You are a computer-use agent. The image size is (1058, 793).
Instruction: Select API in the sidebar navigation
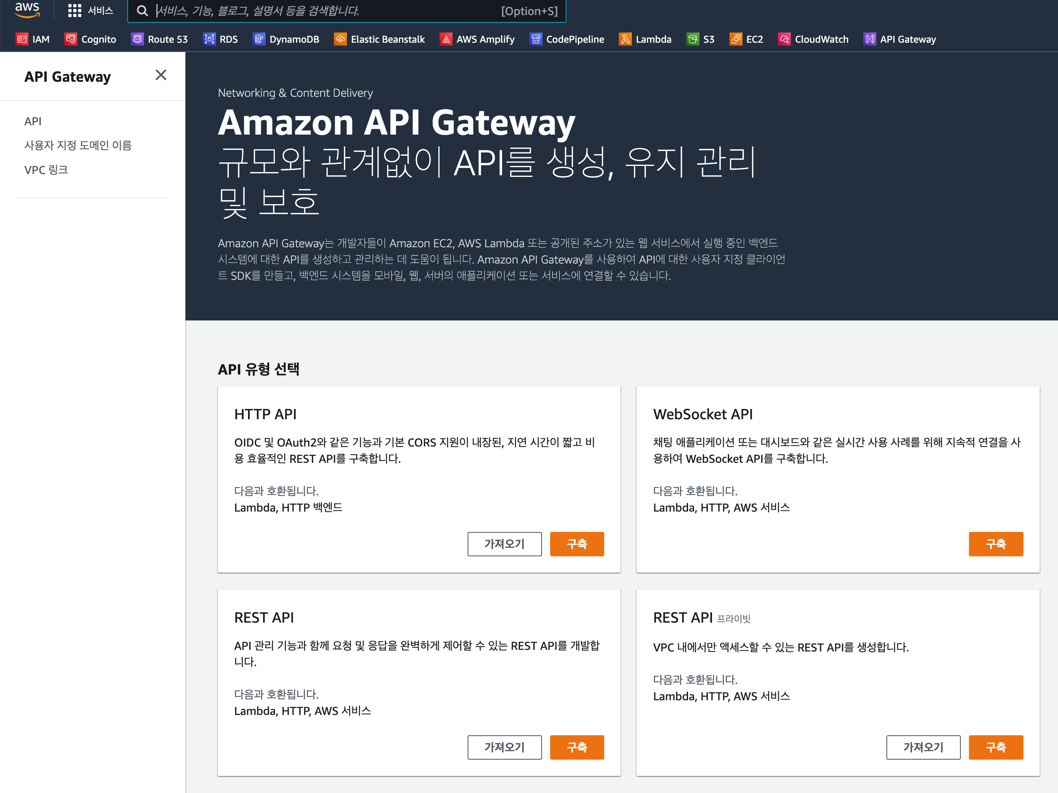(33, 121)
